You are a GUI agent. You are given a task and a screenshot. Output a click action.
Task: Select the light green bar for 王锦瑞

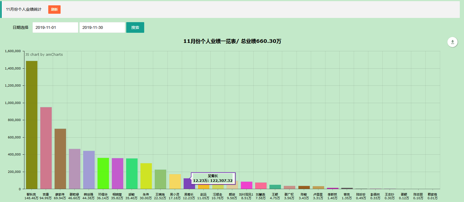pos(160,179)
